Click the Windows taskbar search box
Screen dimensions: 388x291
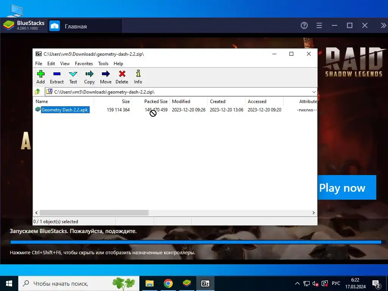(79, 283)
